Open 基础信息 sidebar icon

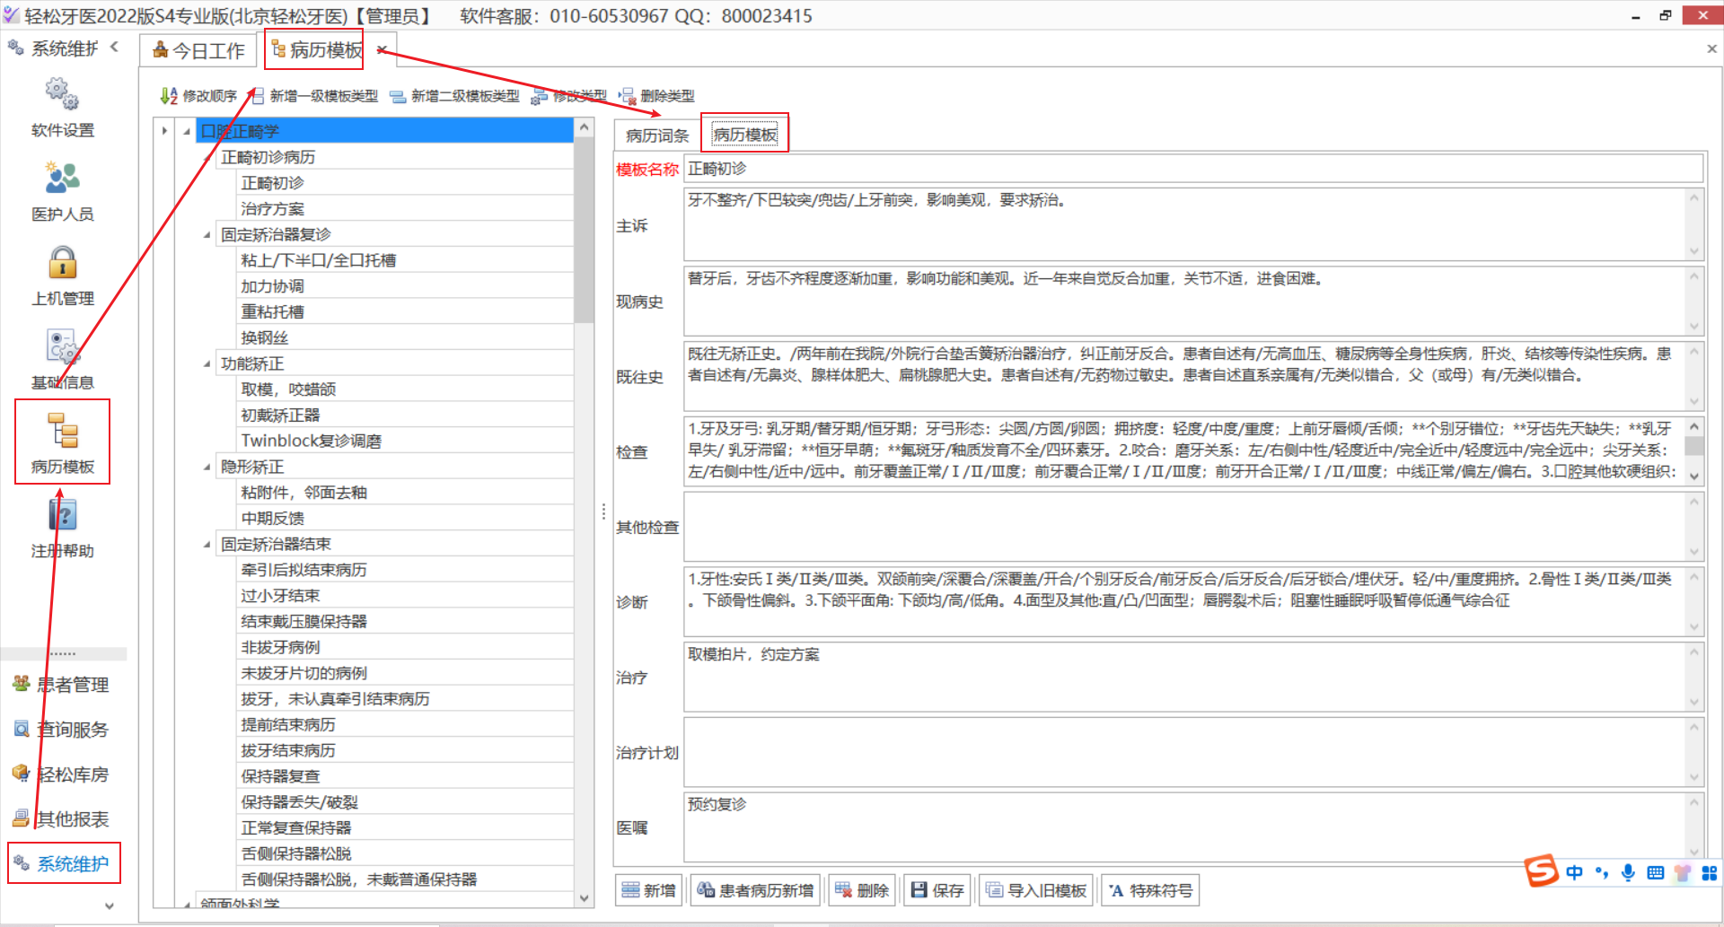click(x=62, y=359)
